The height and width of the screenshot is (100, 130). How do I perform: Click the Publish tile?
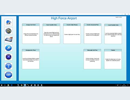[113, 59]
